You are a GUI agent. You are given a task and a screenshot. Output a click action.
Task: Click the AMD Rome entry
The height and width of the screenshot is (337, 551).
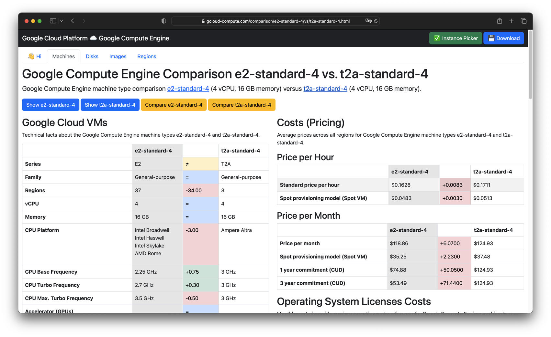[x=148, y=253]
